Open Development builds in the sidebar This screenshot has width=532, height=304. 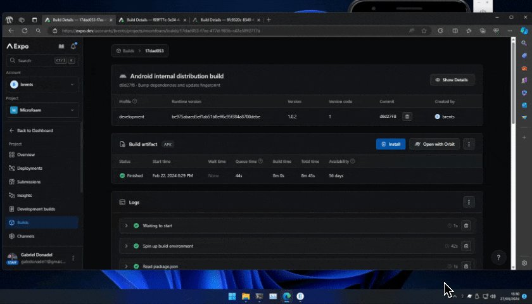tap(42, 209)
